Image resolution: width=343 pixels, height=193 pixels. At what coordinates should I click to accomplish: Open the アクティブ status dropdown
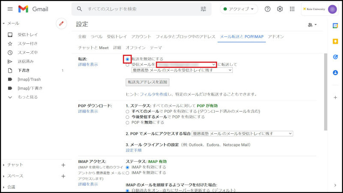tap(239, 9)
